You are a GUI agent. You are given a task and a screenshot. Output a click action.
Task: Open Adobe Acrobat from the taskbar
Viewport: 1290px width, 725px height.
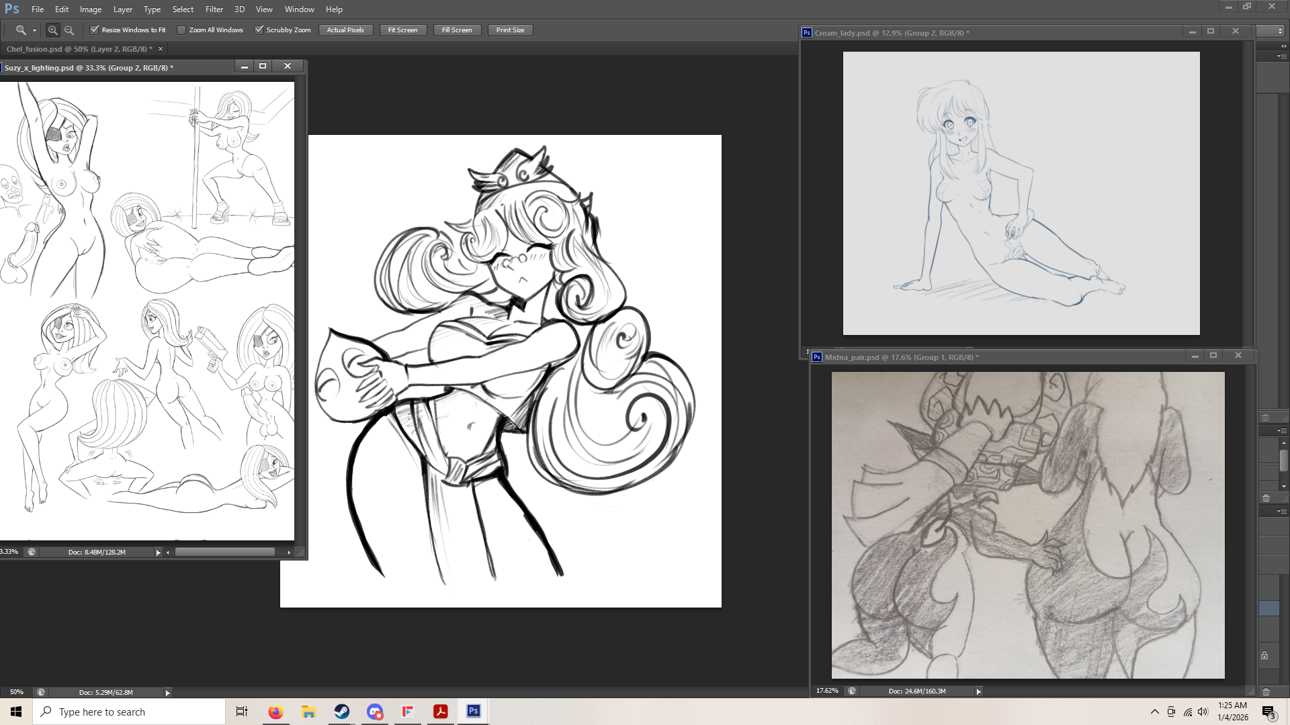pyautogui.click(x=441, y=712)
